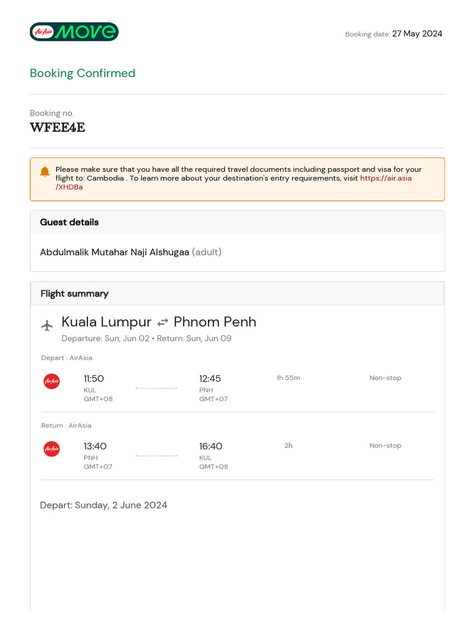
Task: Click Depart: Sunday, 2 June 2024 text
Action: 103,506
